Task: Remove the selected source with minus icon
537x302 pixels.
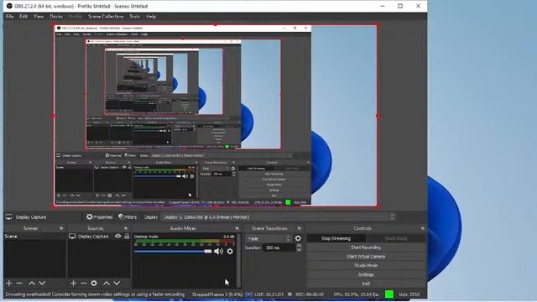Action: point(84,284)
